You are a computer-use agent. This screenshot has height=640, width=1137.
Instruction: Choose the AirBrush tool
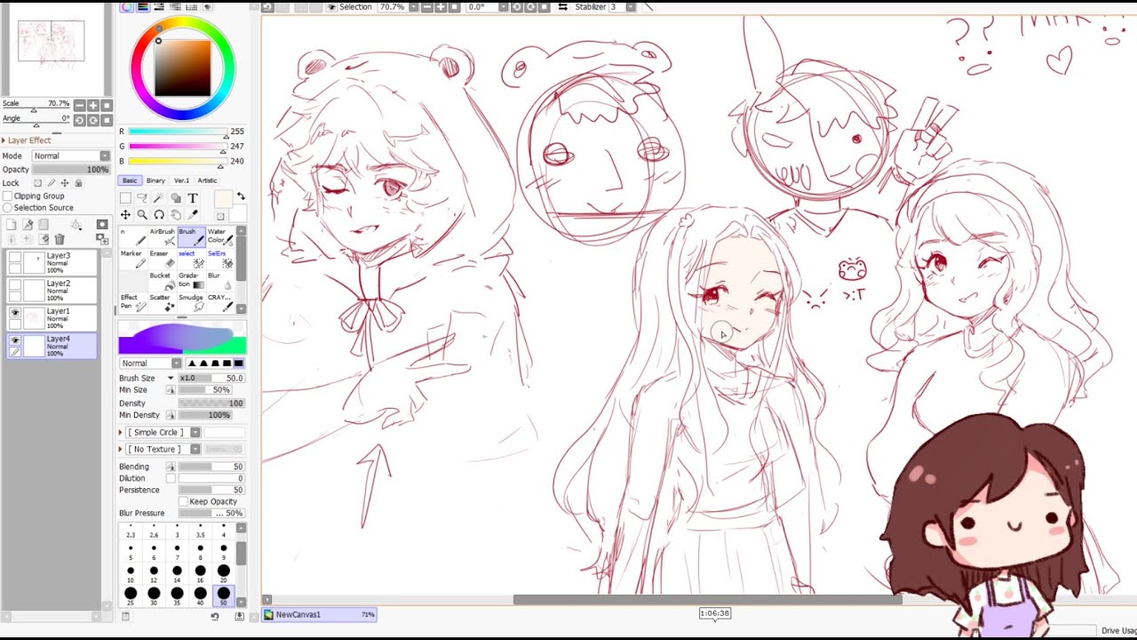(162, 236)
